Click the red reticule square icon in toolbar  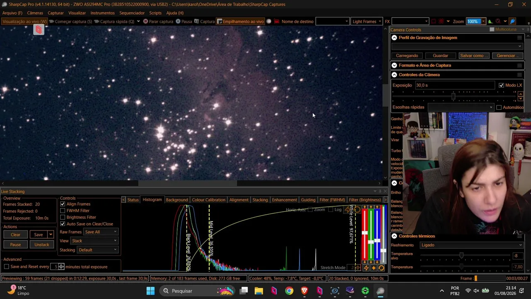coord(434,21)
